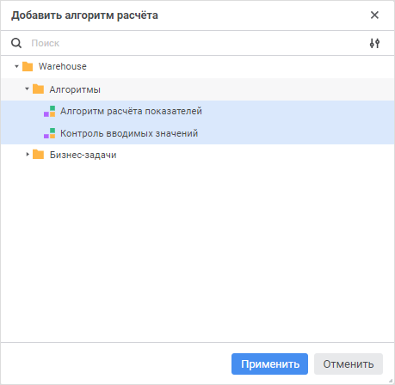Select the Warehouse item label
395x385 pixels.
coord(63,66)
